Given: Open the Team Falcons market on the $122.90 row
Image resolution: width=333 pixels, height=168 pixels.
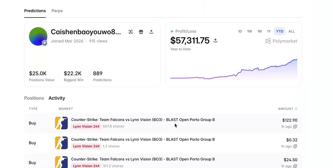Looking at the screenshot, I should pos(143,120).
